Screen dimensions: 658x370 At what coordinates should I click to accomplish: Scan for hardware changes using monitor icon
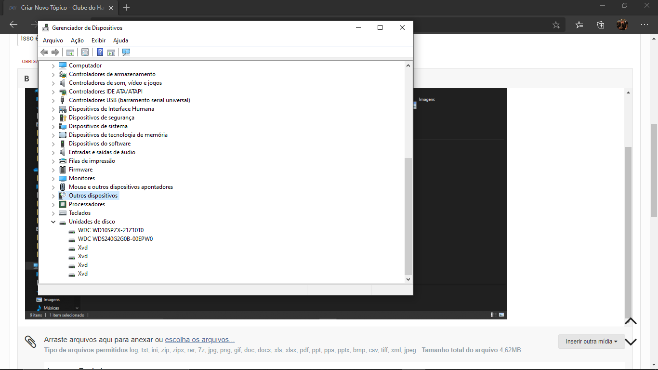click(x=126, y=53)
